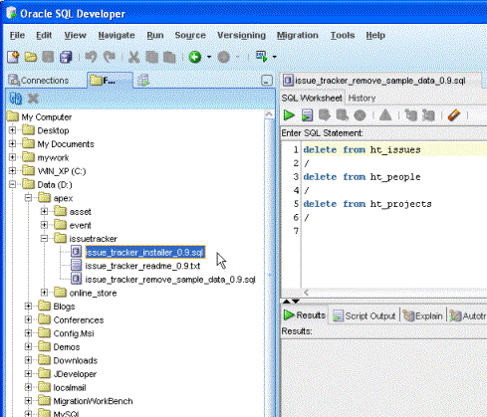This screenshot has width=487, height=417.
Task: Expand the WIN_XP (C:) drive node
Action: [12, 171]
